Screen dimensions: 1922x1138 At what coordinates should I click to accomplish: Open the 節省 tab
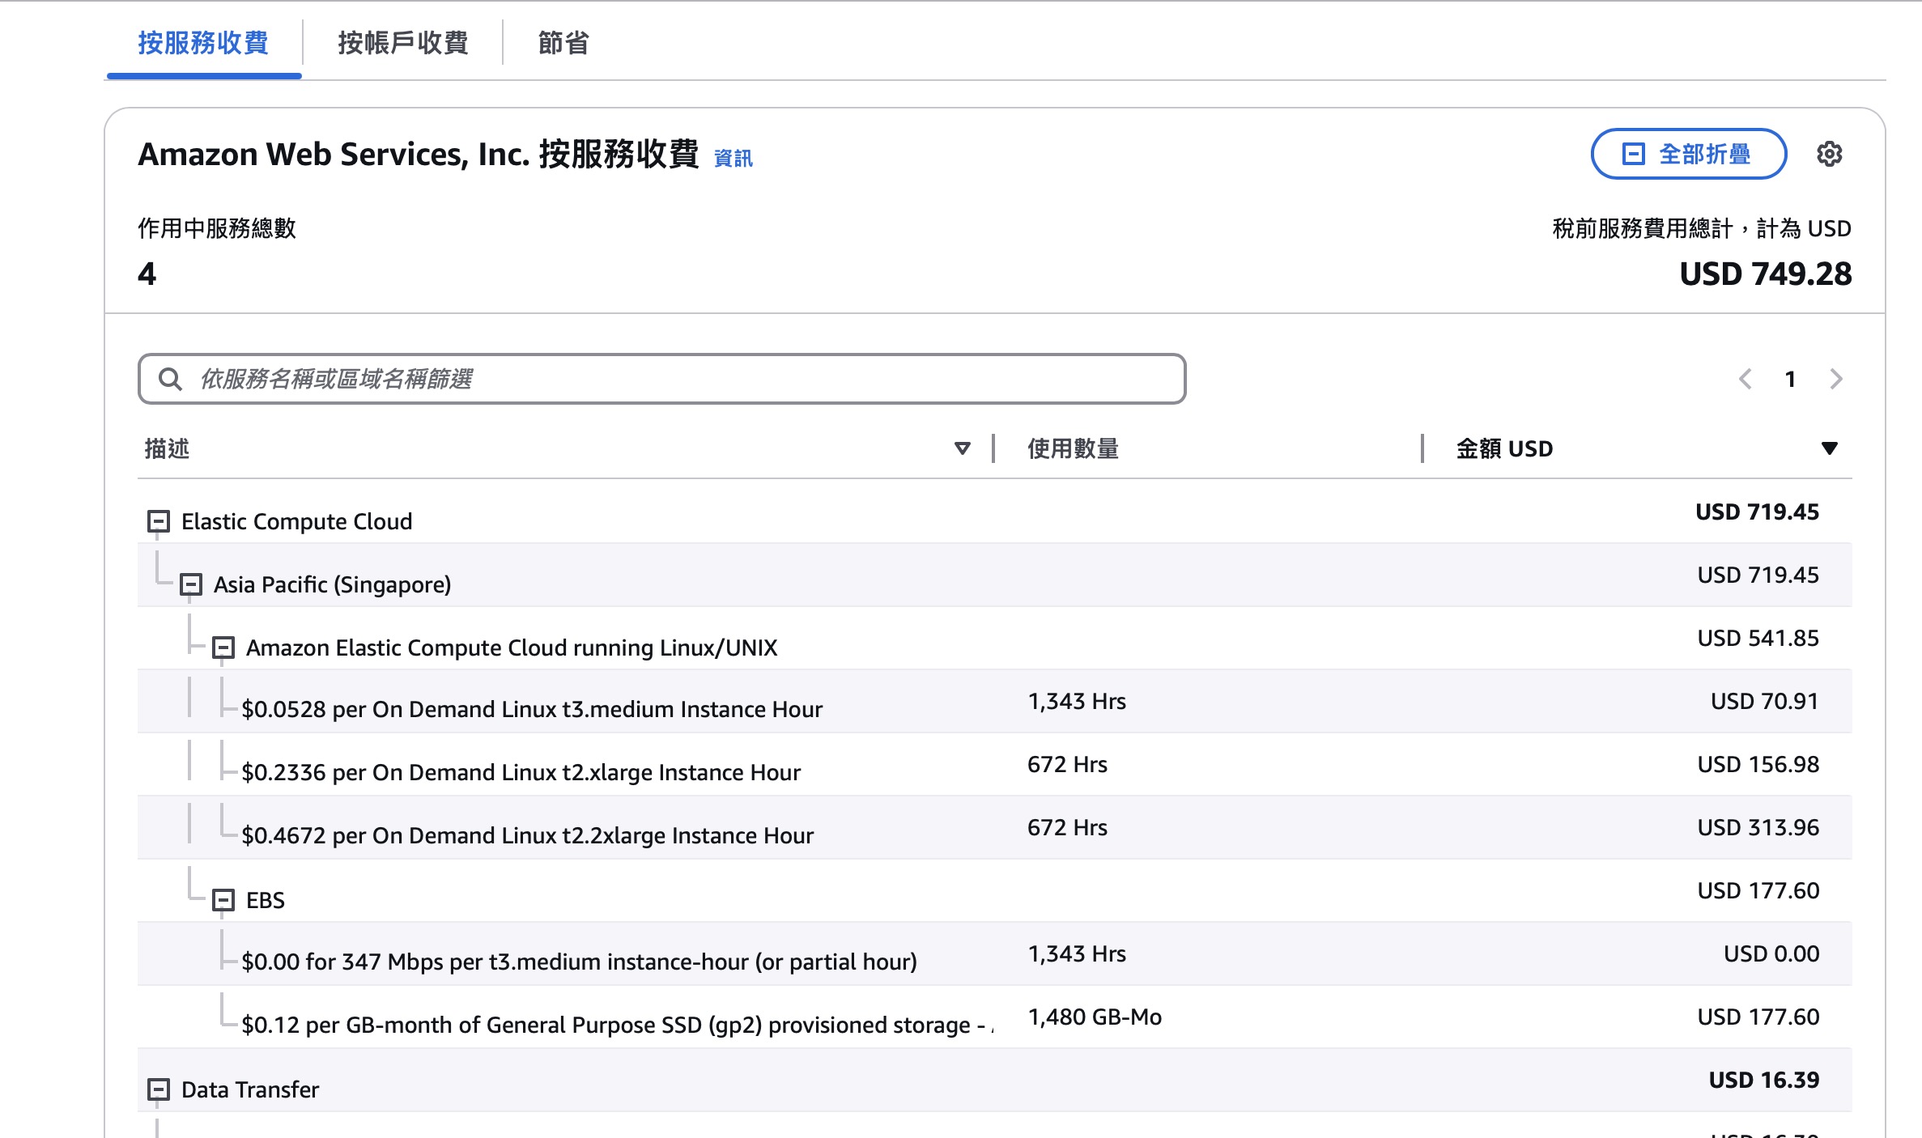(x=563, y=43)
